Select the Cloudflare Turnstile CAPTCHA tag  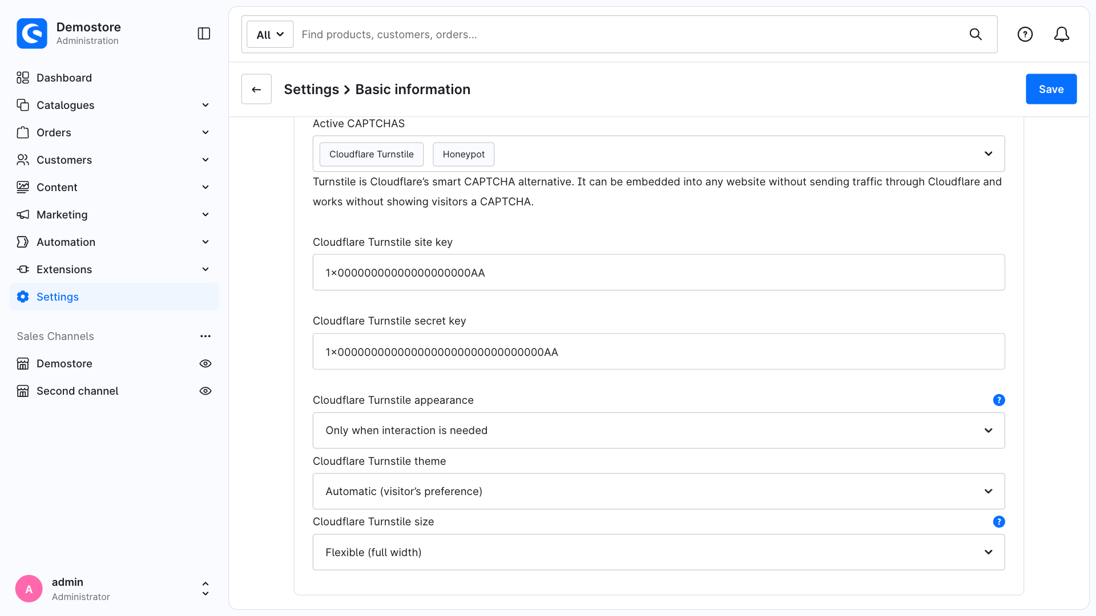tap(372, 154)
